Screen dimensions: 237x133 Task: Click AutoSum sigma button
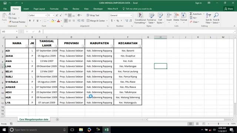click(196, 14)
